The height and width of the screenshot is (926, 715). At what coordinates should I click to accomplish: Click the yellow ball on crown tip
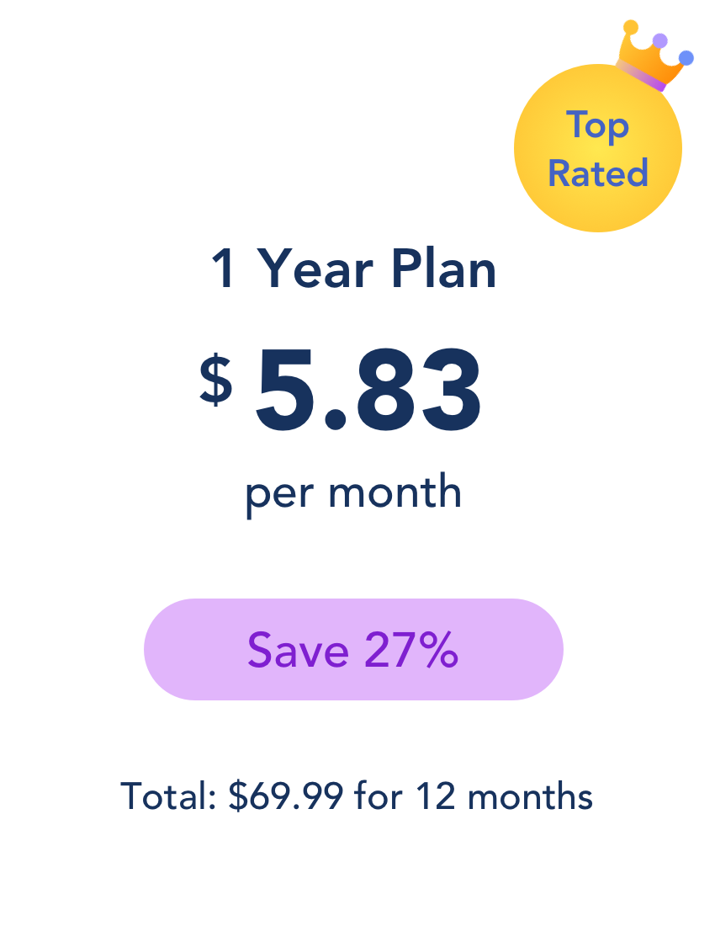(x=631, y=27)
